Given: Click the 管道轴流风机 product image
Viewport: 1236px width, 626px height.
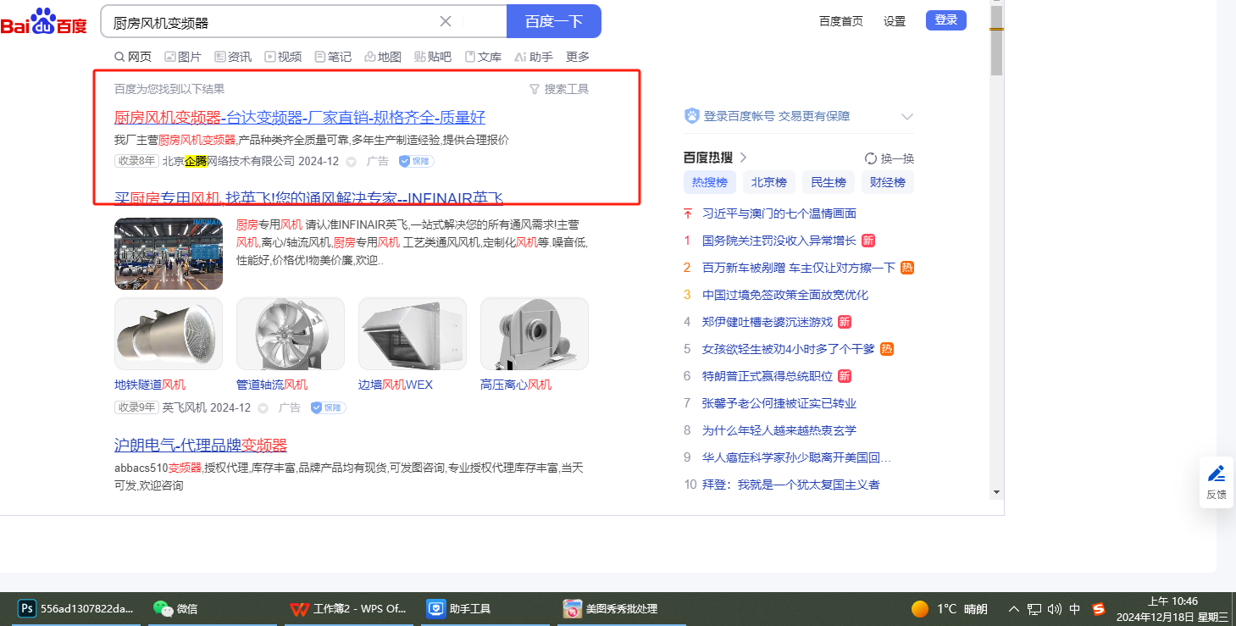Looking at the screenshot, I should pyautogui.click(x=291, y=334).
